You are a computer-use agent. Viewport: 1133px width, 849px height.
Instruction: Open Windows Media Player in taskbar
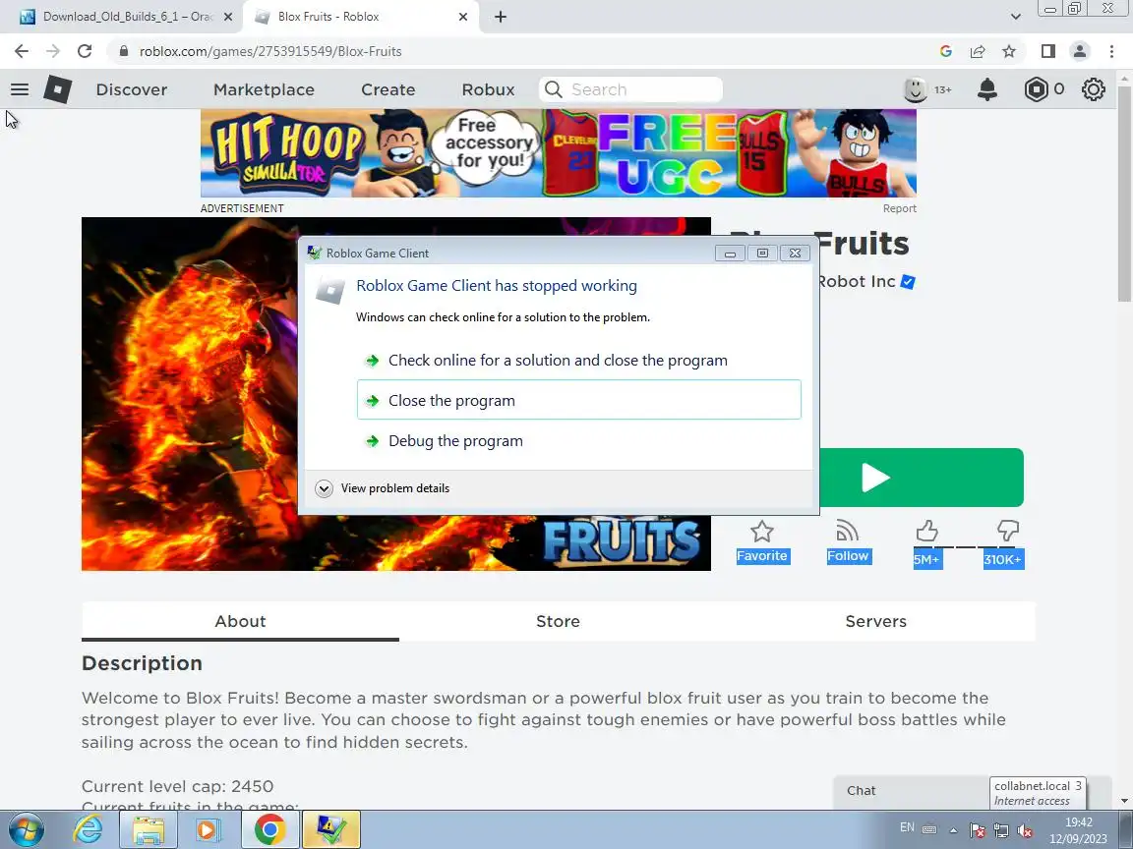click(x=207, y=830)
